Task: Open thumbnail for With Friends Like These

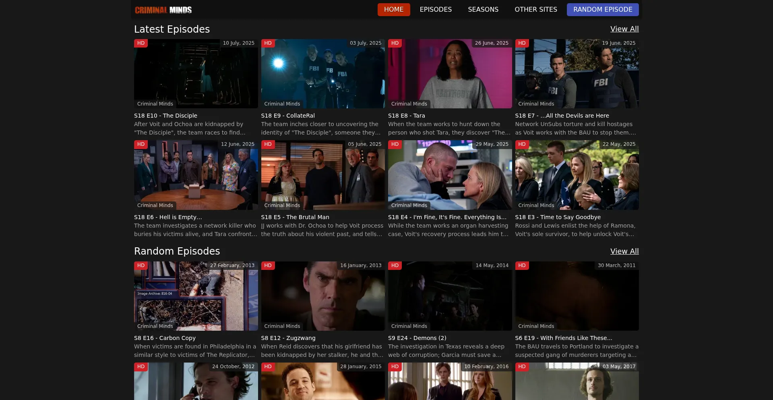Action: pos(577,296)
